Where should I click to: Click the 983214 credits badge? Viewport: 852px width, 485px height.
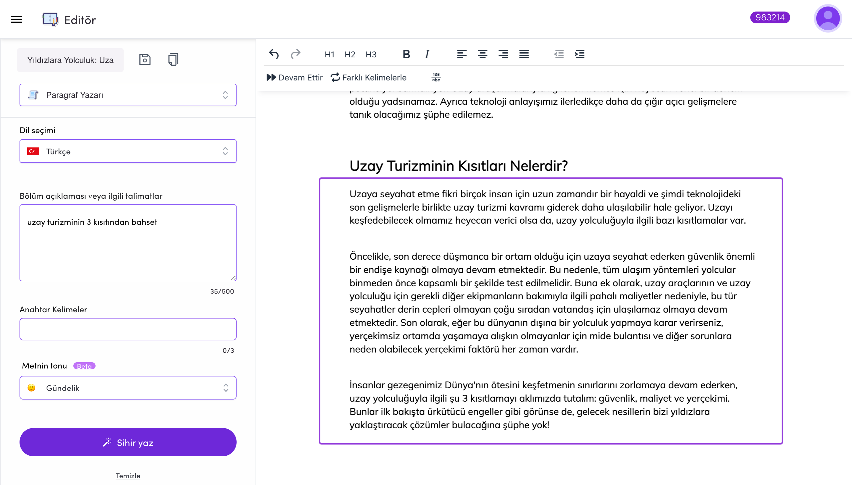pyautogui.click(x=770, y=17)
